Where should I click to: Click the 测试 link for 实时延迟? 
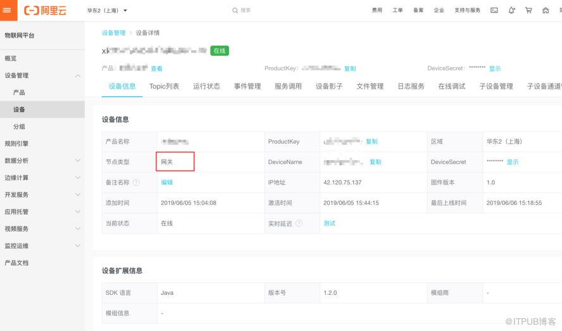(x=329, y=223)
